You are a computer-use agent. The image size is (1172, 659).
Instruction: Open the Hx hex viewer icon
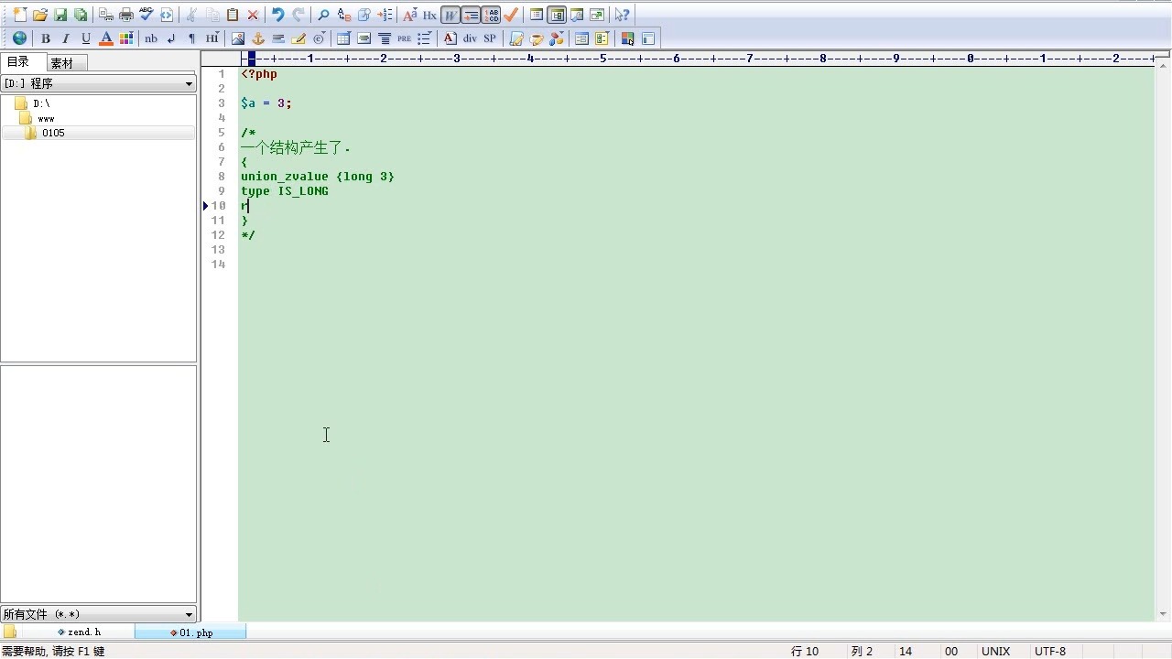tap(429, 15)
